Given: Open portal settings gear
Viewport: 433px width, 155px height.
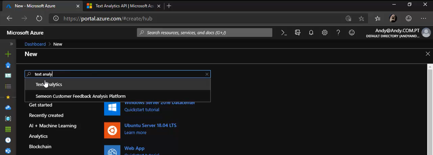Looking at the screenshot, I should pos(325,33).
